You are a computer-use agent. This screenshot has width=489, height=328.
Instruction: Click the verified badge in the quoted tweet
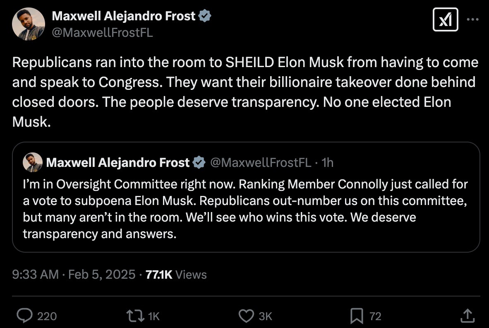click(199, 162)
